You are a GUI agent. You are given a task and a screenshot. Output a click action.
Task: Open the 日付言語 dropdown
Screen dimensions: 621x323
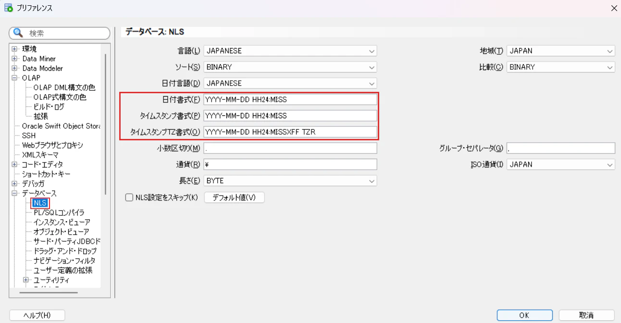290,83
